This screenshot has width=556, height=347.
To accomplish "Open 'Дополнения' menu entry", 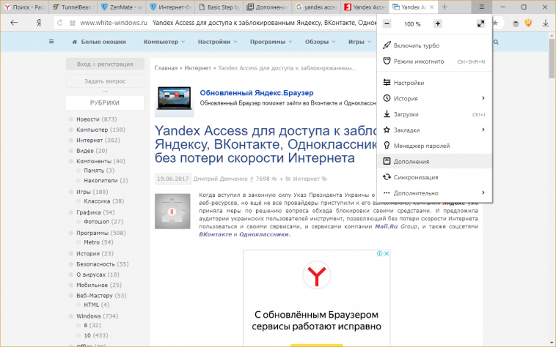I will click(434, 161).
